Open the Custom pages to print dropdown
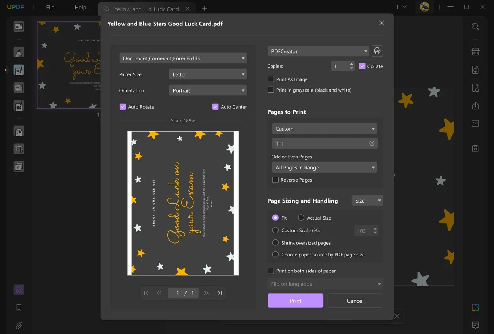494x334 pixels. [x=325, y=129]
